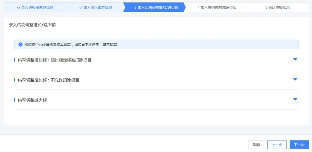Click the panel heading 录入纳税调整增加/减少额

click(32, 25)
